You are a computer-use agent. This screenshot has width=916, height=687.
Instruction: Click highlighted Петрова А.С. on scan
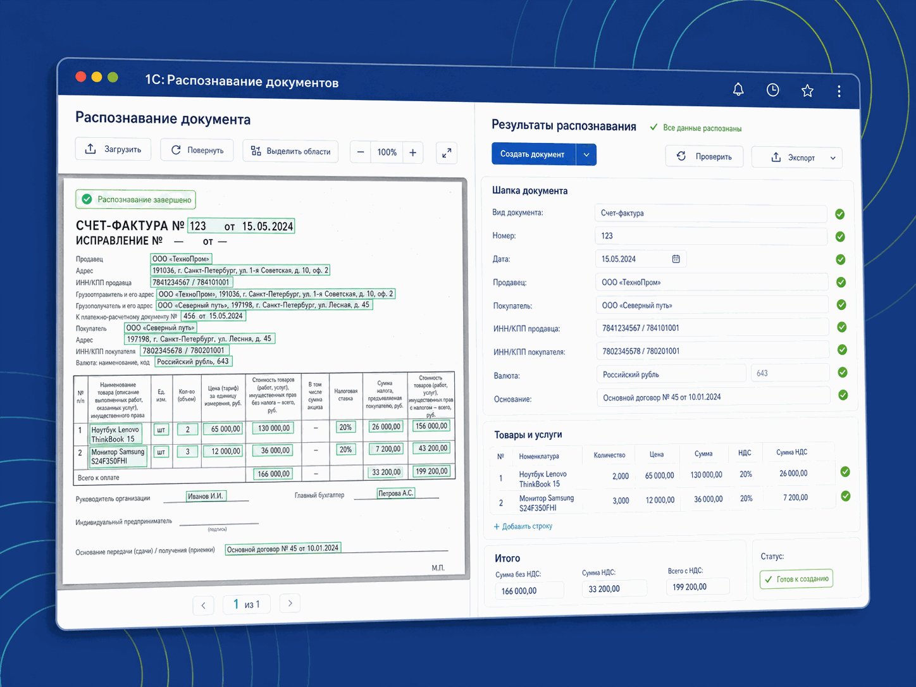click(396, 493)
